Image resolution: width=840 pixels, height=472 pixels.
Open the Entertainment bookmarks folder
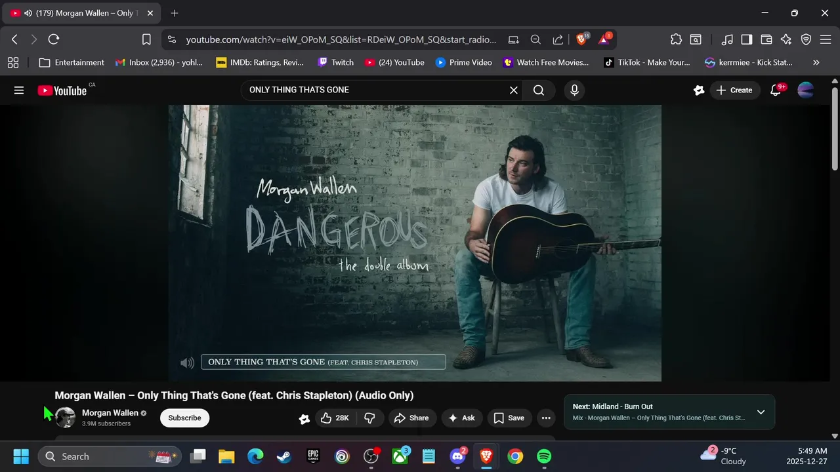click(72, 62)
